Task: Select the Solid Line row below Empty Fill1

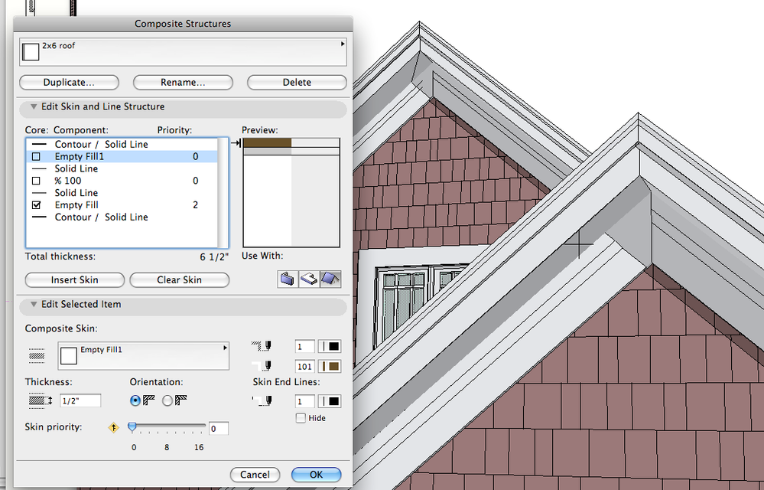Action: tap(122, 168)
